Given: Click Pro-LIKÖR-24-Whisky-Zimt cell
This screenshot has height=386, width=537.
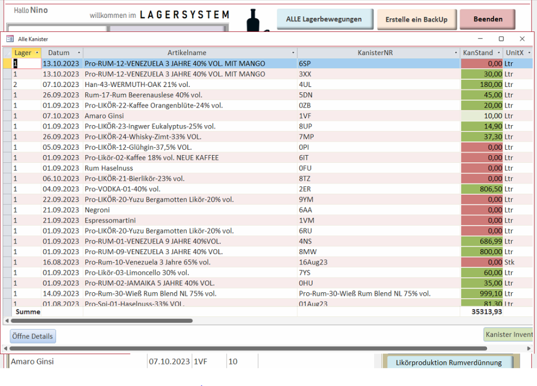Looking at the screenshot, I should (x=190, y=137).
